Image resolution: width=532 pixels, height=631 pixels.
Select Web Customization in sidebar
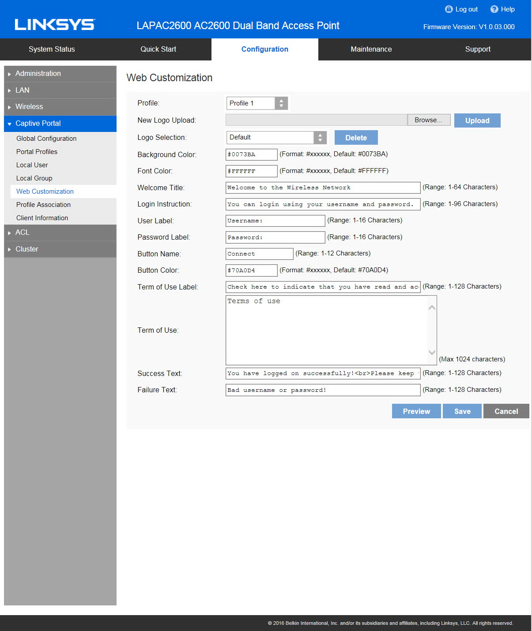click(x=45, y=192)
